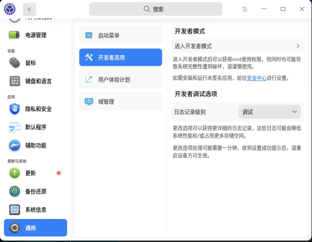Image resolution: width=312 pixels, height=242 pixels.
Task: Select the mouse icon in sidebar
Action: pyautogui.click(x=14, y=63)
